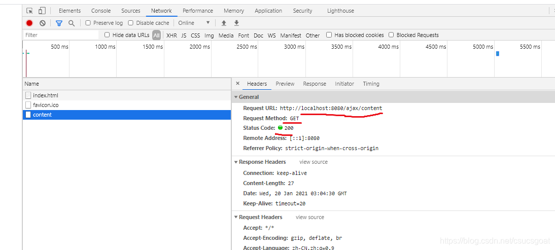Filter requests by Manifest
Image resolution: width=555 pixels, height=250 pixels.
(x=291, y=35)
